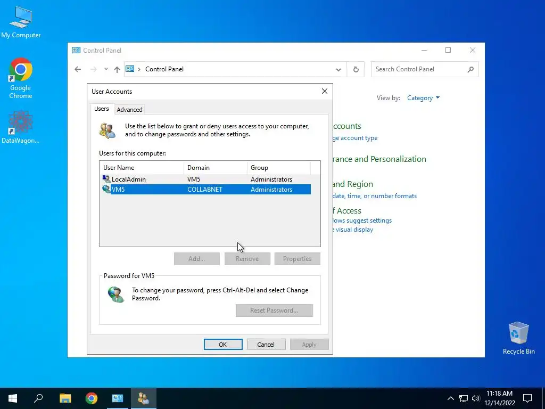Image resolution: width=545 pixels, height=409 pixels.
Task: Click Cancel in User Accounts dialog
Action: click(266, 345)
